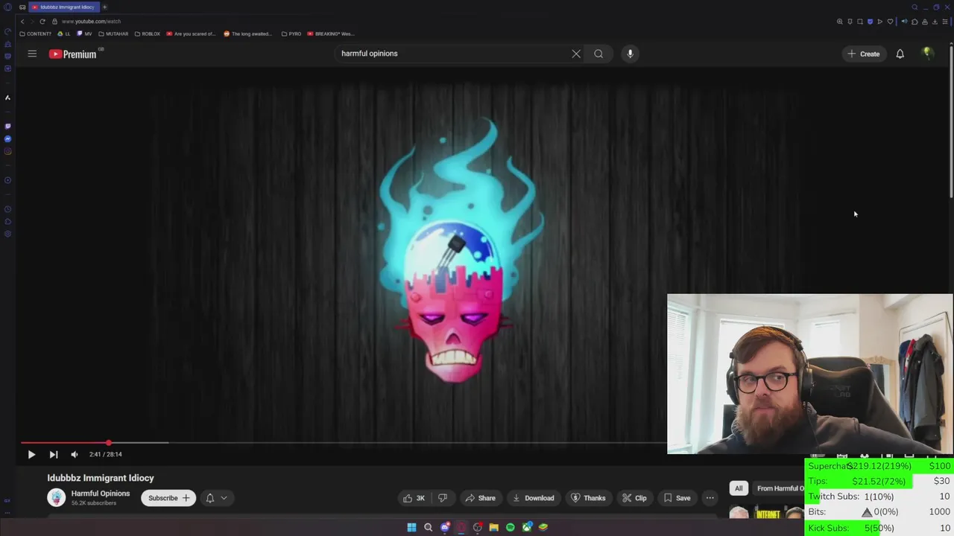Image resolution: width=954 pixels, height=536 pixels.
Task: Open File Explorer from the taskbar
Action: [x=493, y=527]
